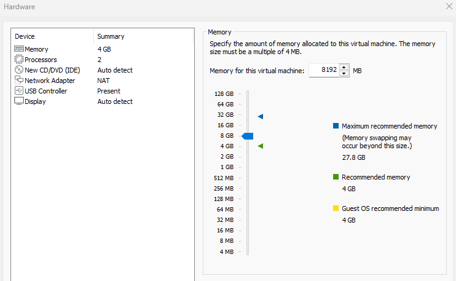This screenshot has width=456, height=281.
Task: Click the 27.8 GB maximum memory value
Action: pyautogui.click(x=353, y=157)
